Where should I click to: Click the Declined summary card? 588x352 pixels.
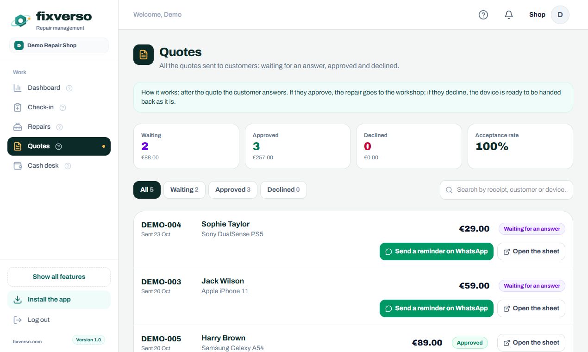tap(409, 146)
